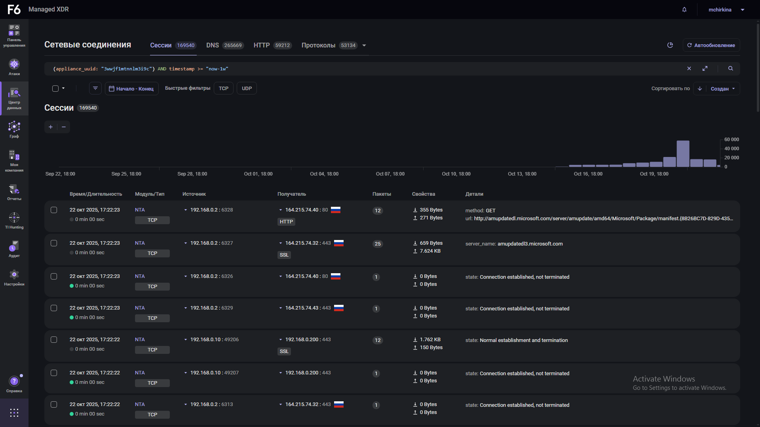Screen dimensions: 760x427
Task: Expand the Протоколы tab dropdown arrow
Action: [x=364, y=45]
